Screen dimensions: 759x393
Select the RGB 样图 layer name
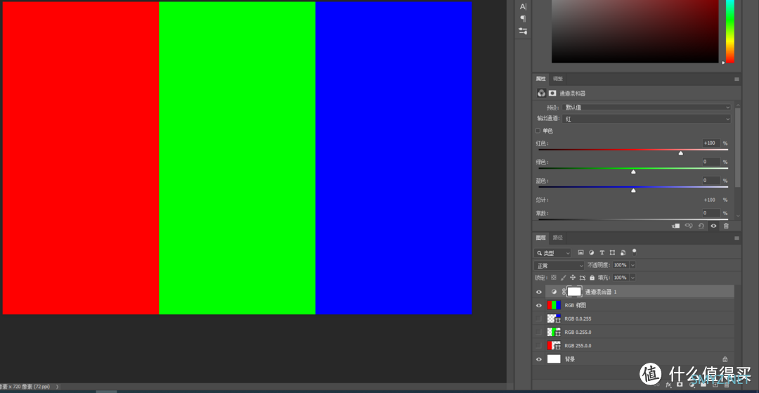pos(576,305)
